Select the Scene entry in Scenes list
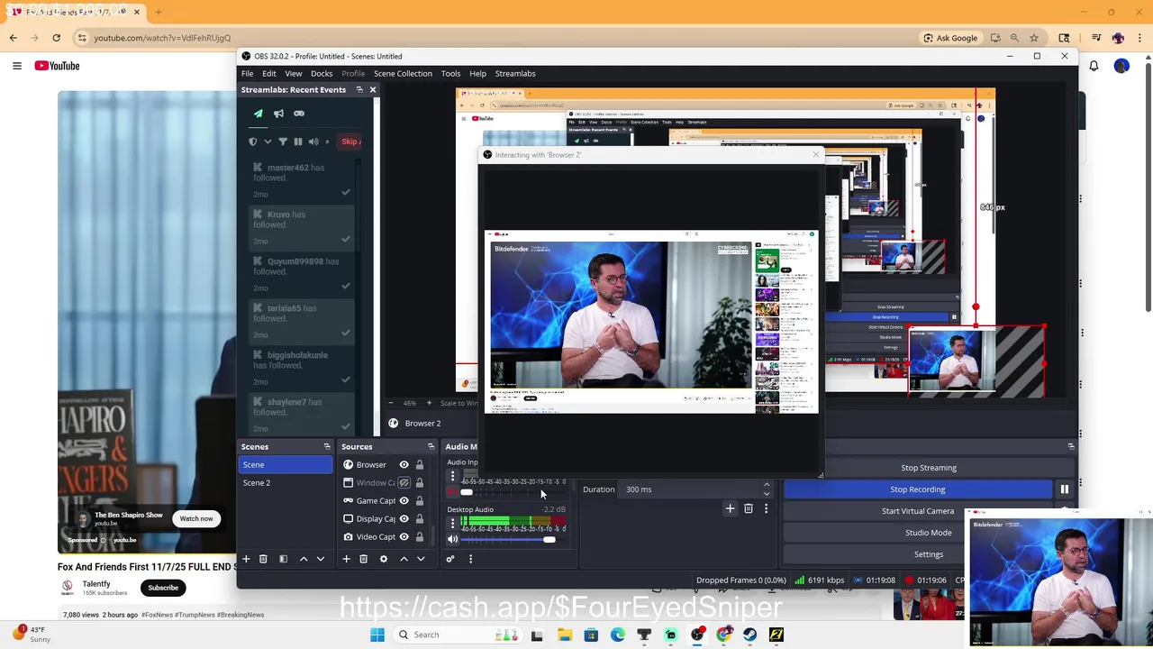This screenshot has width=1153, height=649. (x=286, y=465)
